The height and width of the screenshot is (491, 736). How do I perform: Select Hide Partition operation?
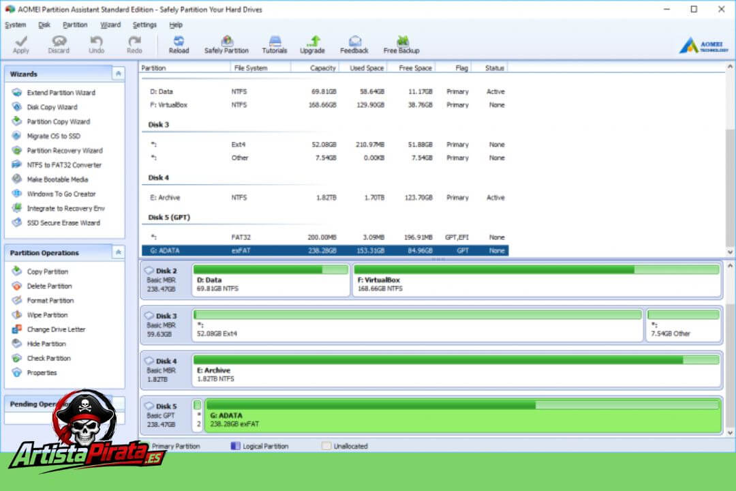pos(39,344)
